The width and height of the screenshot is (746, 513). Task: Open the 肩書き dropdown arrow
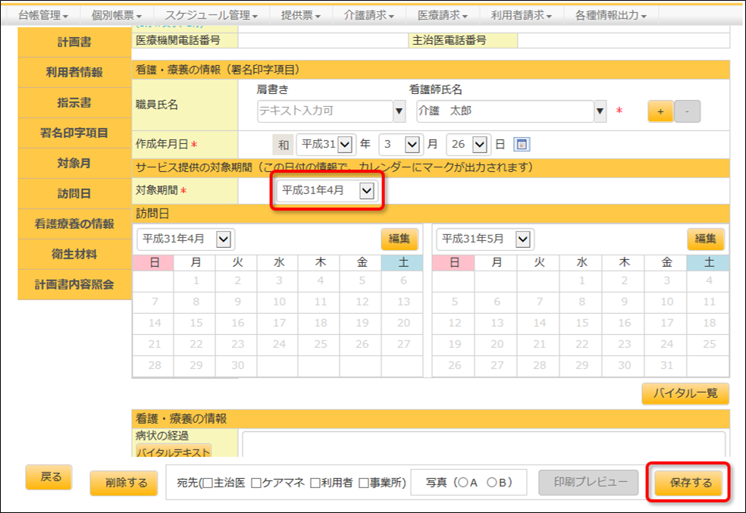pos(400,111)
